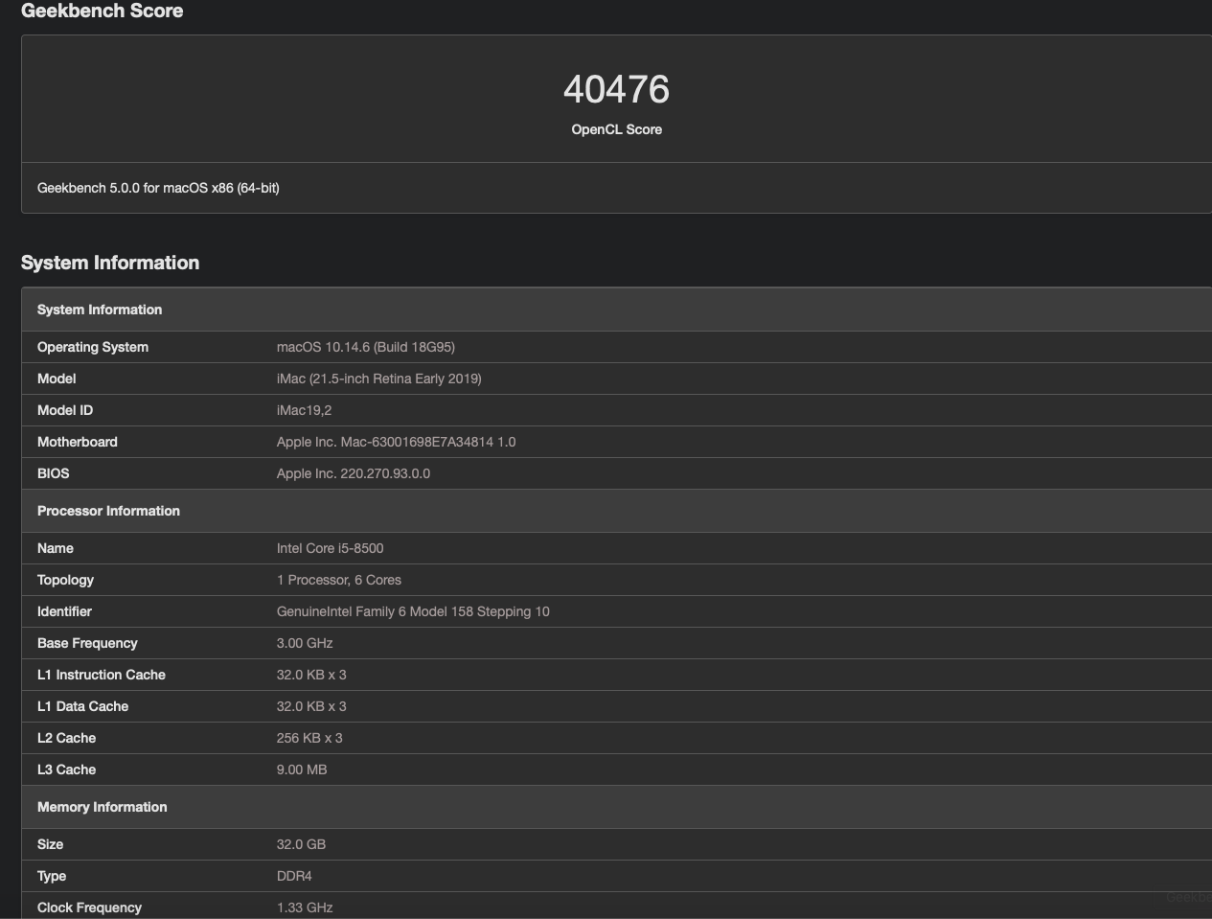Click 'Geekbench 5.0.0 for macOS x86 (64-bit)' text

pyautogui.click(x=158, y=188)
